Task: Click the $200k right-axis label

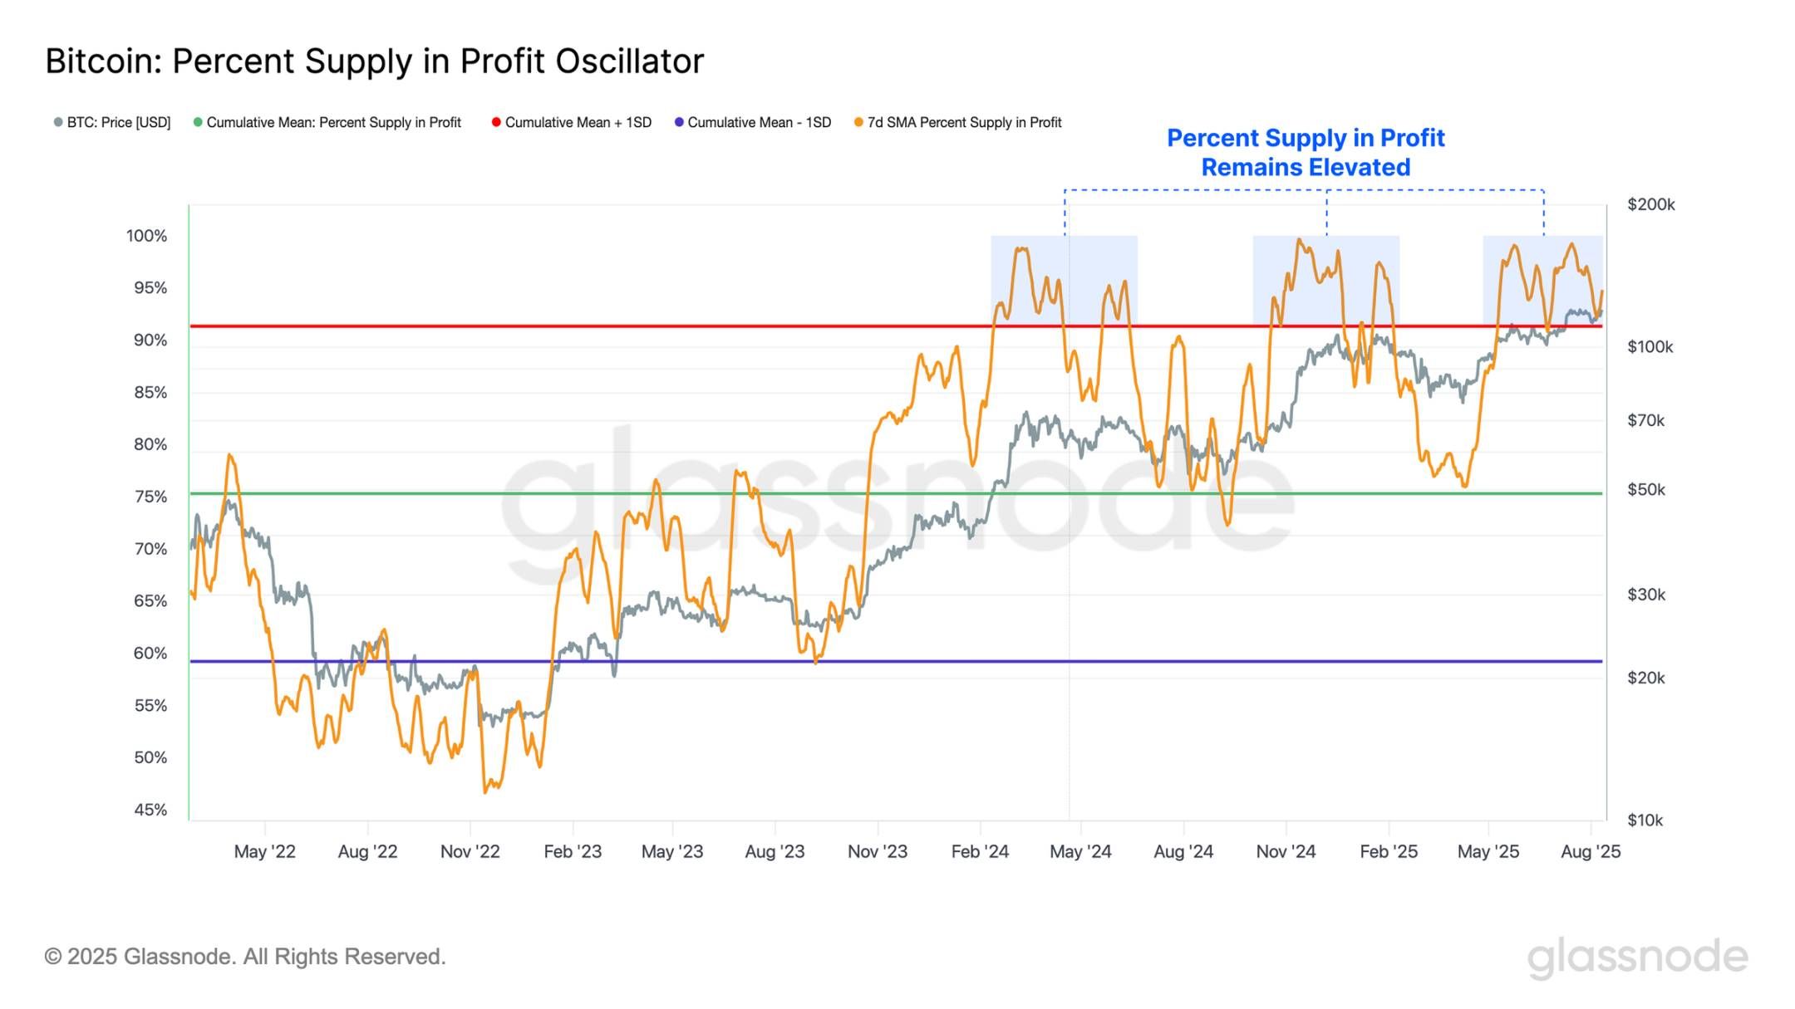Action: [x=1651, y=204]
